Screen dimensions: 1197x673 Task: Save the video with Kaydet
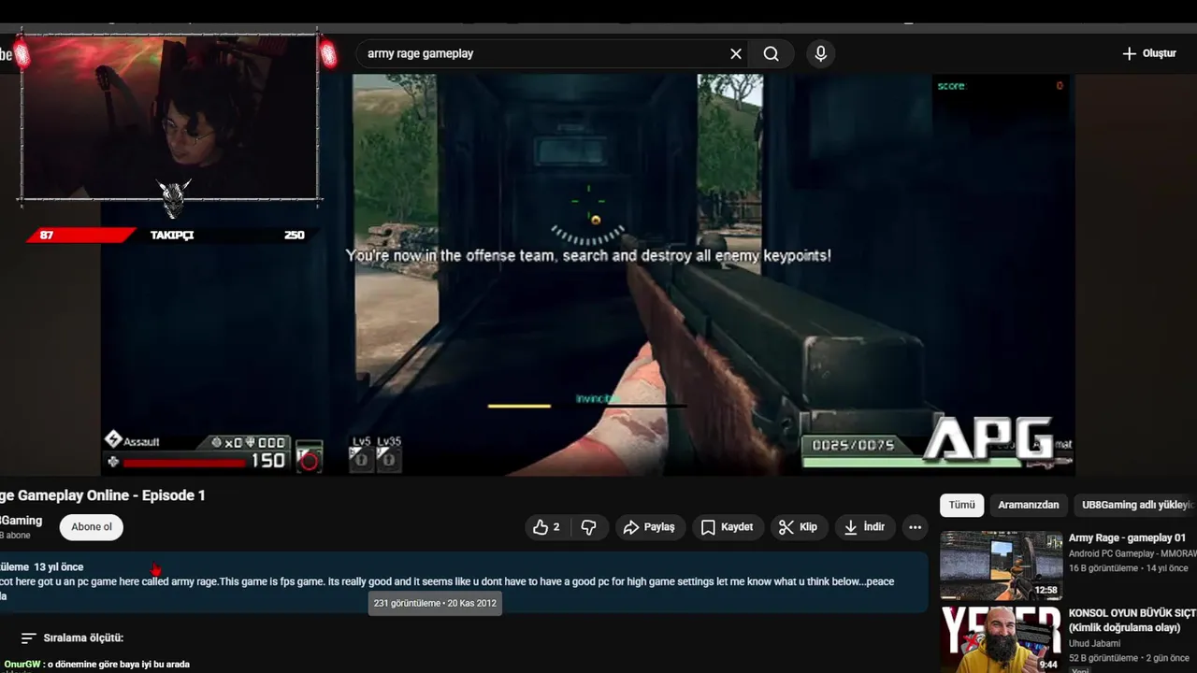pos(728,527)
